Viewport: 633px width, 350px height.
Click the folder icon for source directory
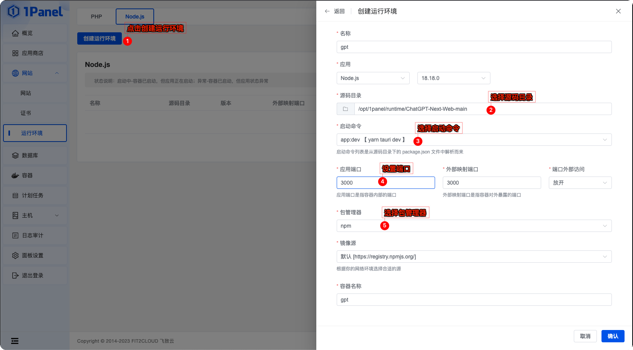[x=346, y=109]
